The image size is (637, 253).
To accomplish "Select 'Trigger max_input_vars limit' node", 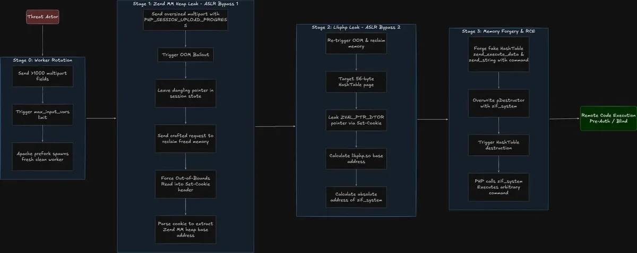I will (x=42, y=114).
